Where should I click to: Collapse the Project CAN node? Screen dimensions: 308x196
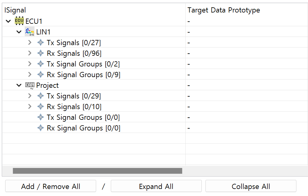pos(19,85)
